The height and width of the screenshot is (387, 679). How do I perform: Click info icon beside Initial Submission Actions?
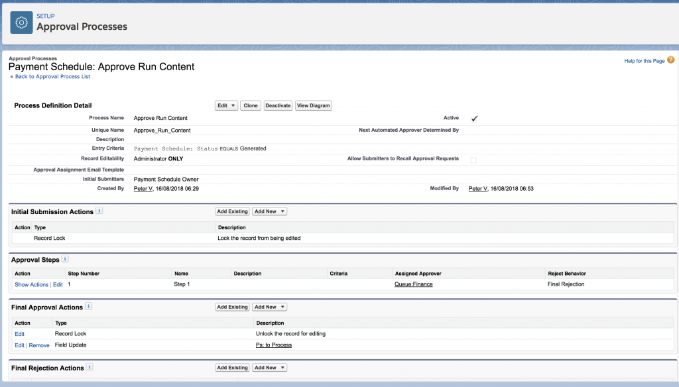click(x=99, y=211)
